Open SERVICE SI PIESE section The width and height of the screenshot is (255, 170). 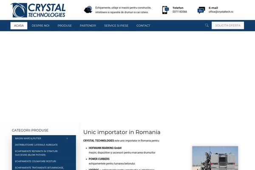pos(116,25)
